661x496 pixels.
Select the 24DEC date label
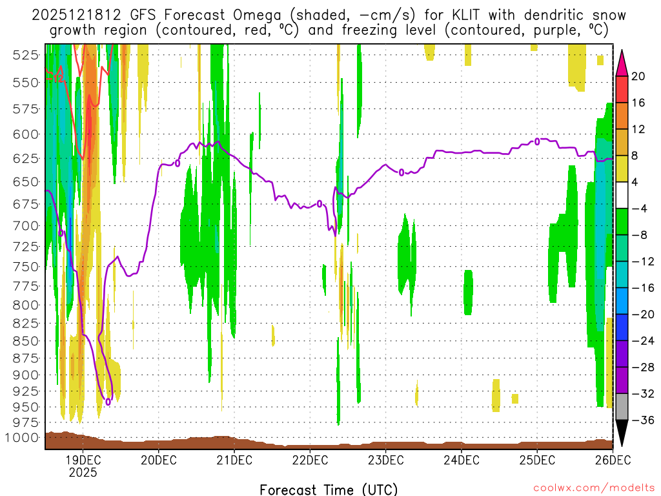[x=461, y=460]
